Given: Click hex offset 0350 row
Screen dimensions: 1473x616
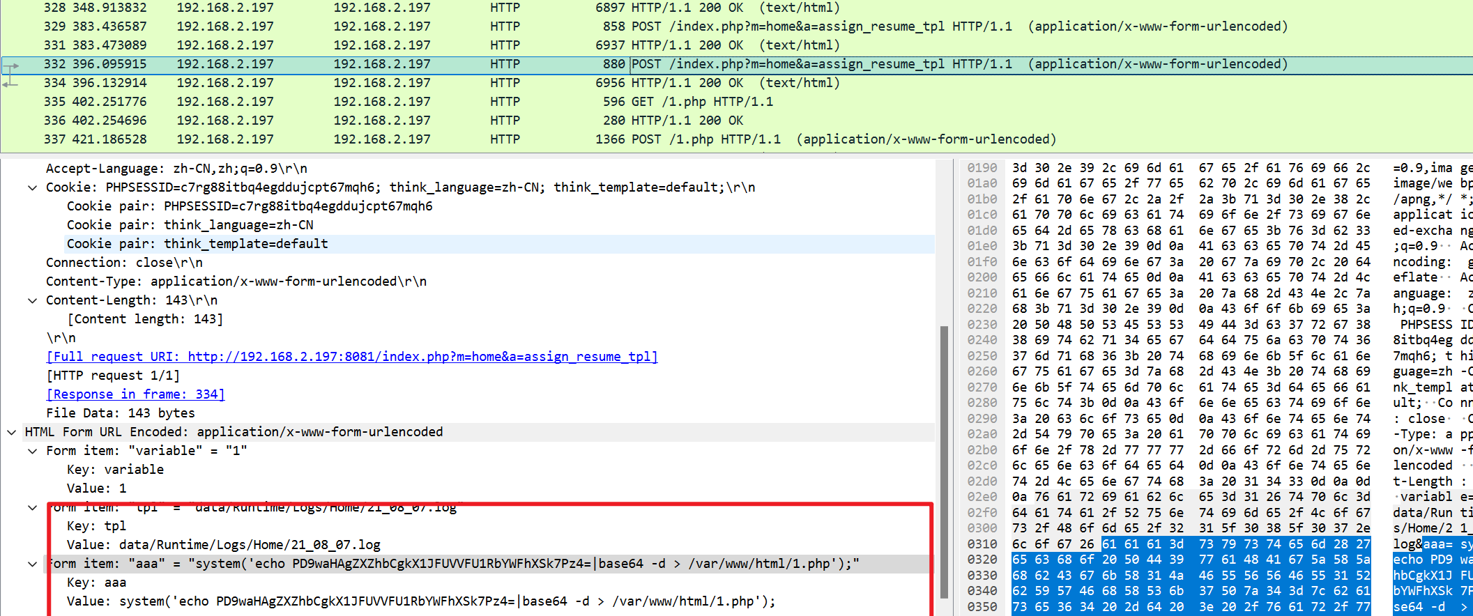Looking at the screenshot, I should 982,607.
